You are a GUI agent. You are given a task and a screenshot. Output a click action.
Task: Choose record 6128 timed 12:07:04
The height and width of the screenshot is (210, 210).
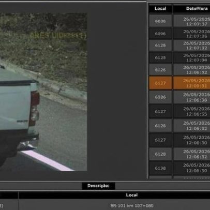tap(179, 57)
